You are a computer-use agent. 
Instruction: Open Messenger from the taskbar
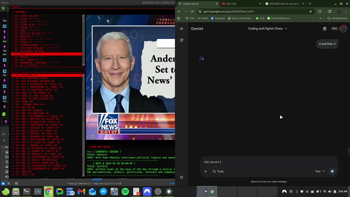click(x=103, y=192)
